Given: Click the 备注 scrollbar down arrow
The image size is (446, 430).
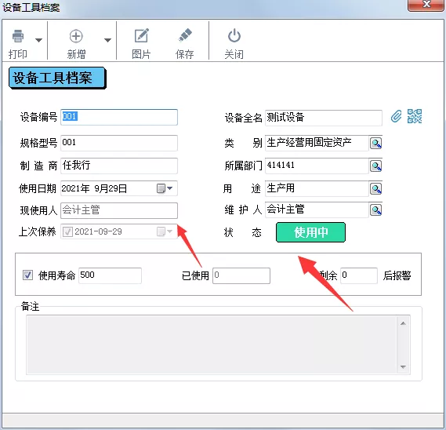Looking at the screenshot, I should pyautogui.click(x=403, y=366).
